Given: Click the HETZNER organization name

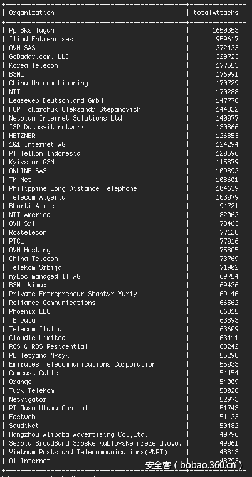Looking at the screenshot, I should [22, 136].
